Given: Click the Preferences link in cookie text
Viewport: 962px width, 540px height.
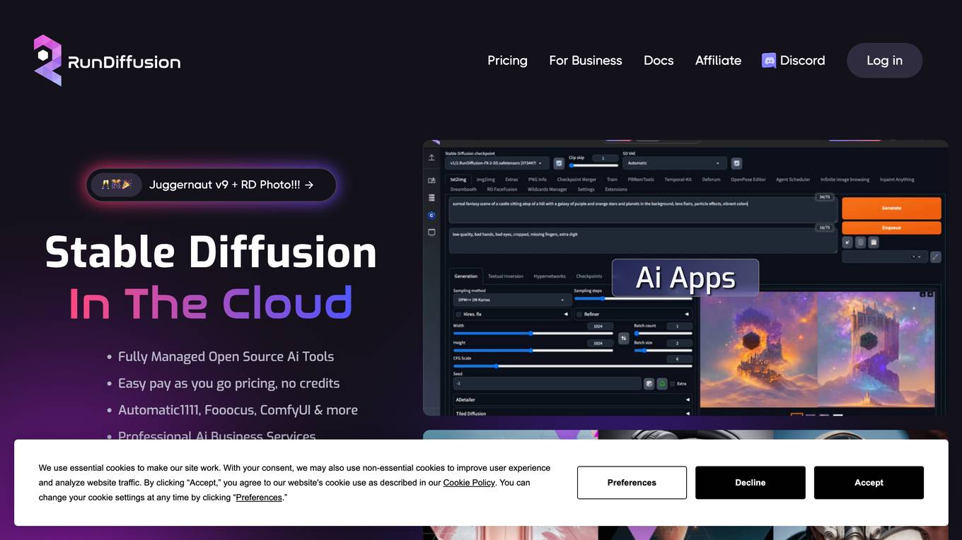Looking at the screenshot, I should (x=259, y=498).
